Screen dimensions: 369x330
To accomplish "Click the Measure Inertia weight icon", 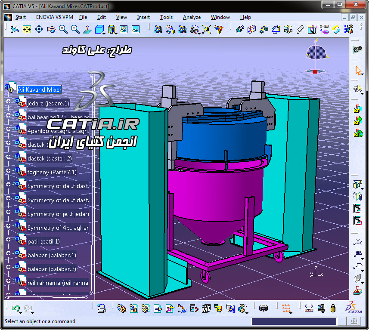I will 333,308.
